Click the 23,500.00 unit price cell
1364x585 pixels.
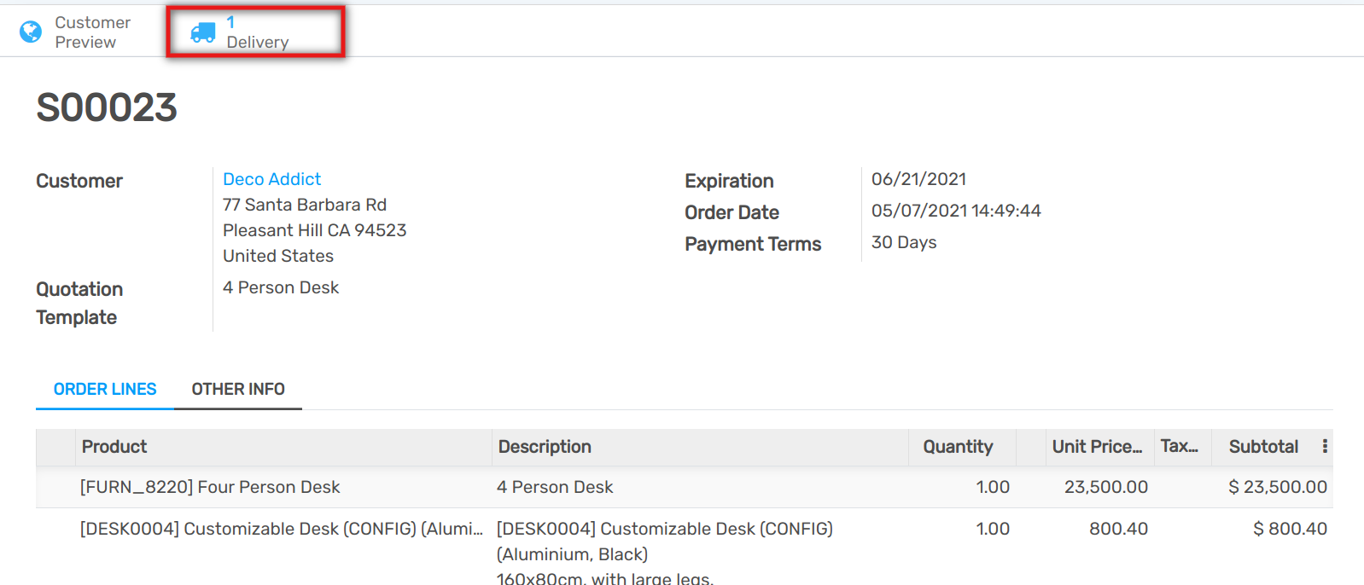pos(1105,487)
